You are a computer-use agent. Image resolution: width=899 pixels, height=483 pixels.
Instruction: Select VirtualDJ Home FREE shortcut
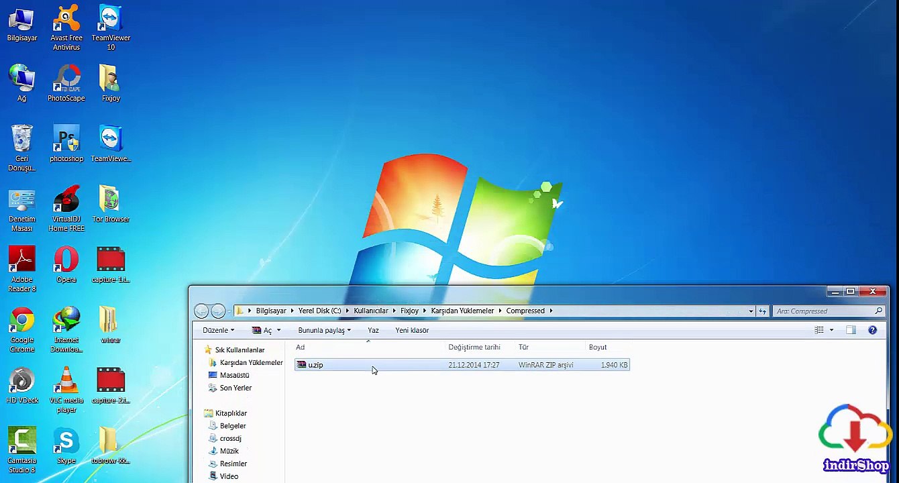click(x=66, y=209)
